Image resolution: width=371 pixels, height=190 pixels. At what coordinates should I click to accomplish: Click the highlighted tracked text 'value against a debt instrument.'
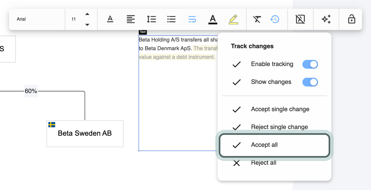[177, 57]
